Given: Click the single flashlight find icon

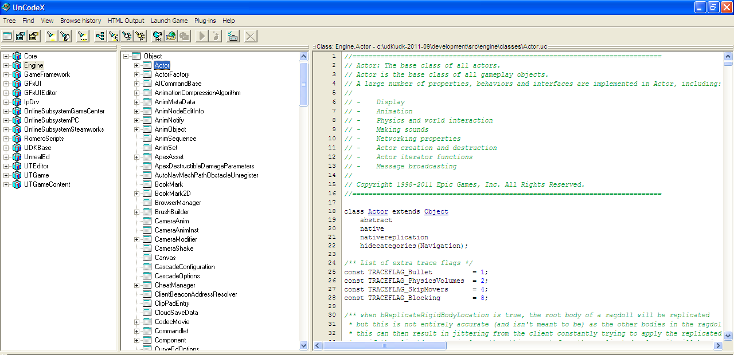Looking at the screenshot, I should pyautogui.click(x=52, y=36).
